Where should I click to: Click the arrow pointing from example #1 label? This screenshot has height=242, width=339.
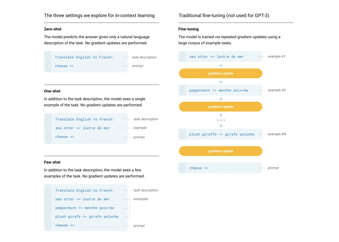262,57
